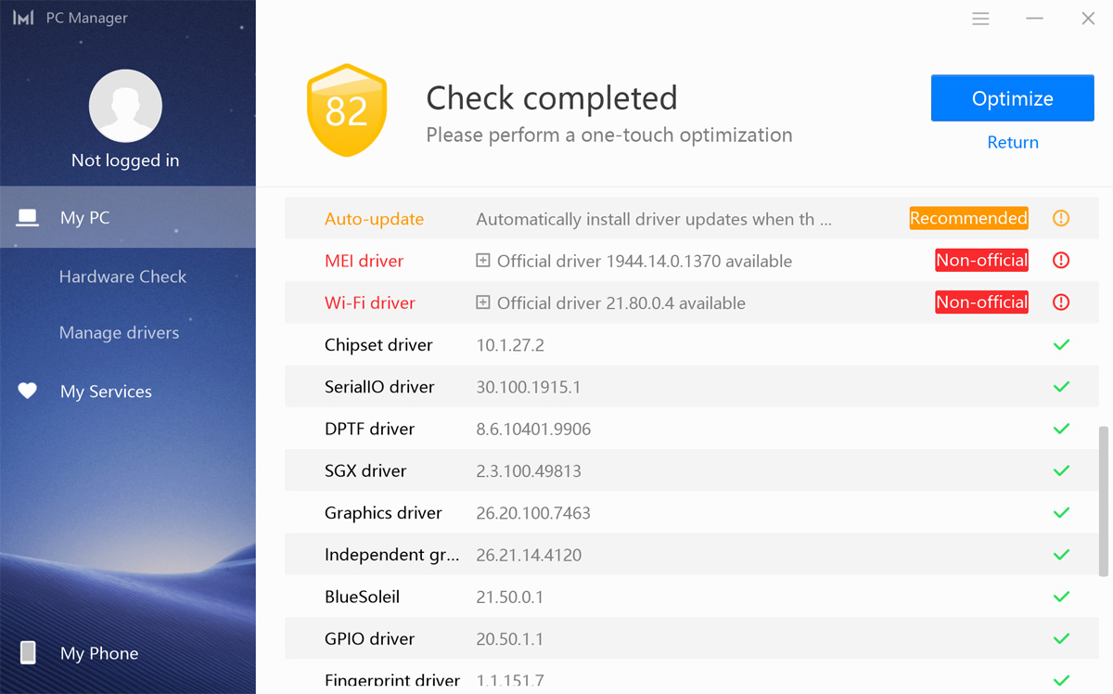Select the BlueSoleil row label

coord(362,597)
